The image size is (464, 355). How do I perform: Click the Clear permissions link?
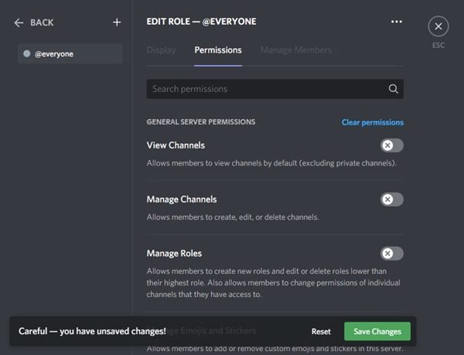click(x=372, y=122)
